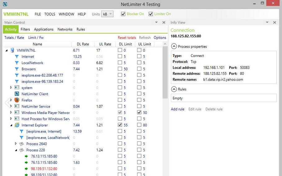
Task: Click the NetLimiter Client icon
Action: pos(17,94)
